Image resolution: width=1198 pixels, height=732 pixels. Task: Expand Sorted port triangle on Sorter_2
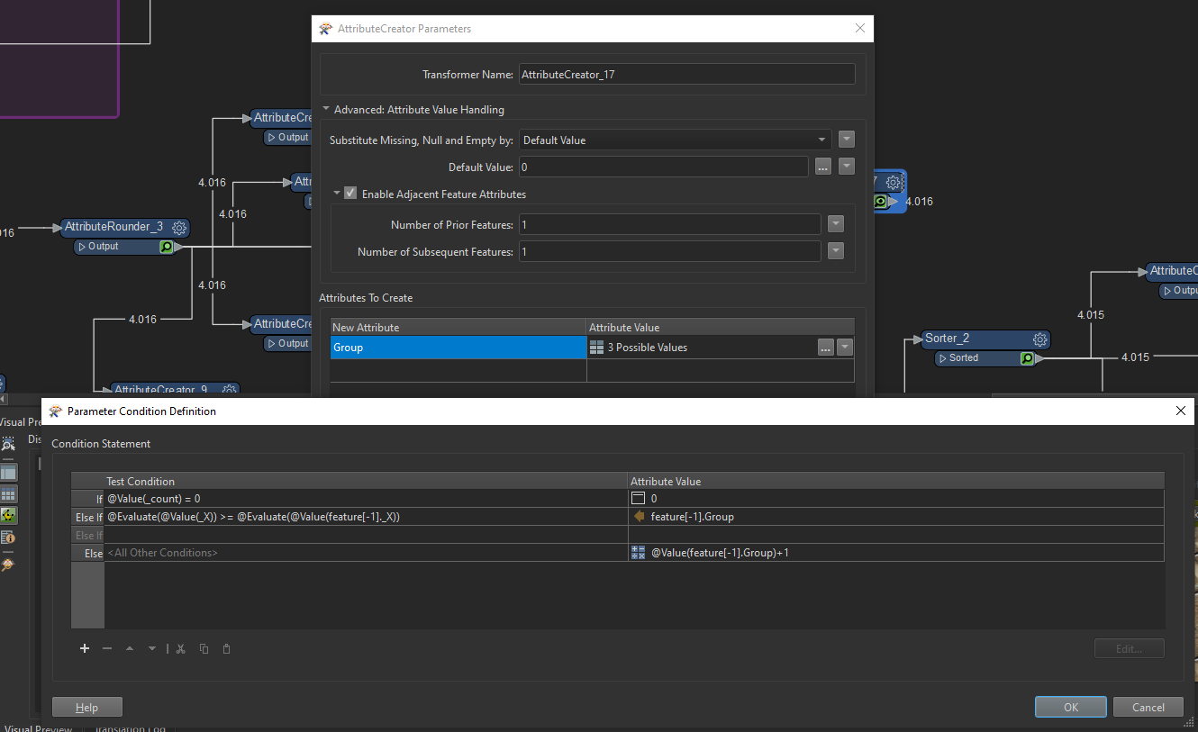tap(943, 358)
